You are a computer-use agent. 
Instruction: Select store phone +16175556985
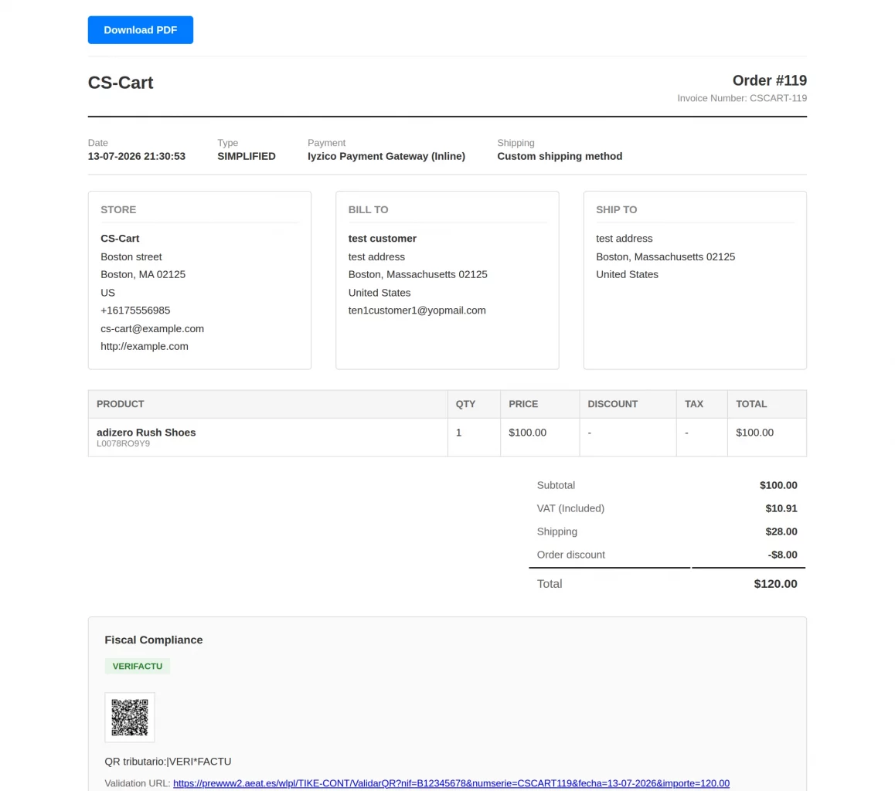135,311
